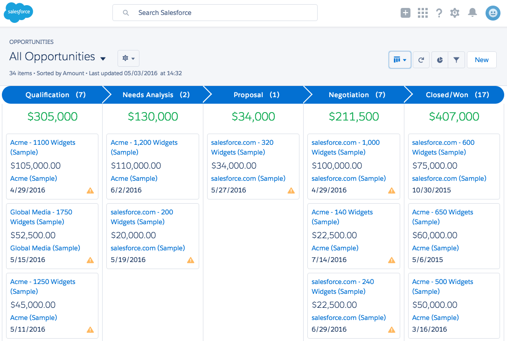
Task: Click the magnifier icon in search bar
Action: 126,13
